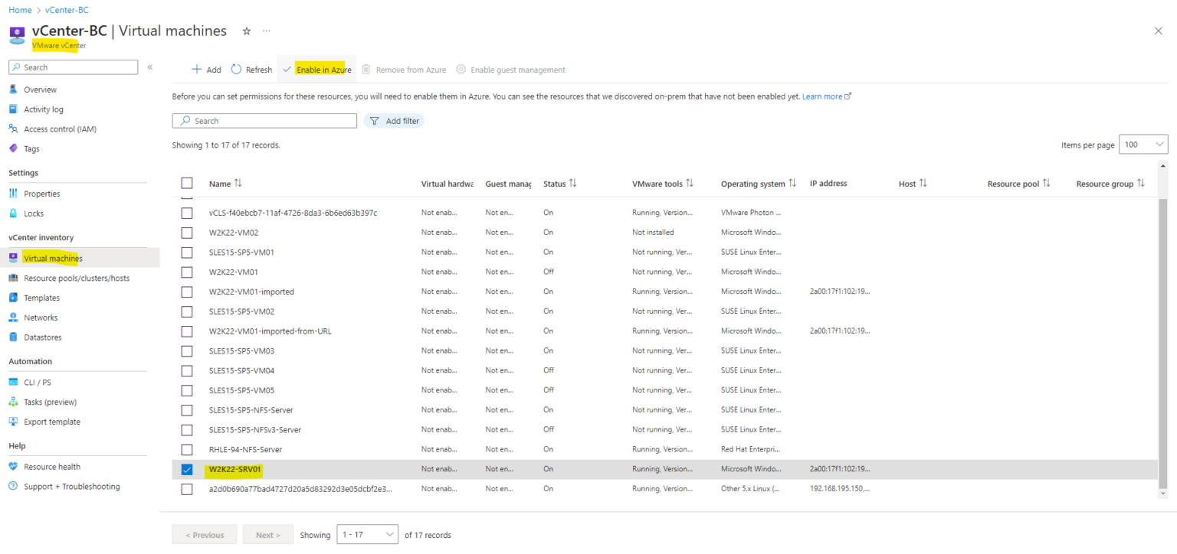Click the star icon to favorite vCenter-BC
Viewport: 1177px width, 554px height.
click(x=245, y=31)
